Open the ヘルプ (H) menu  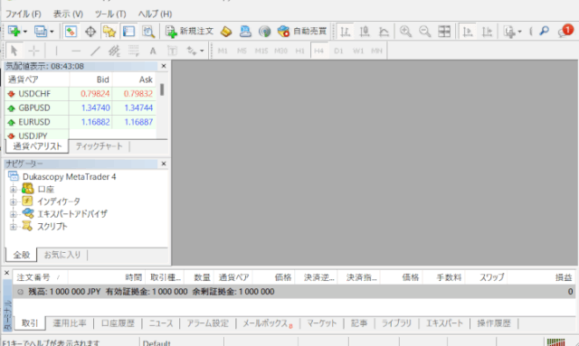155,14
